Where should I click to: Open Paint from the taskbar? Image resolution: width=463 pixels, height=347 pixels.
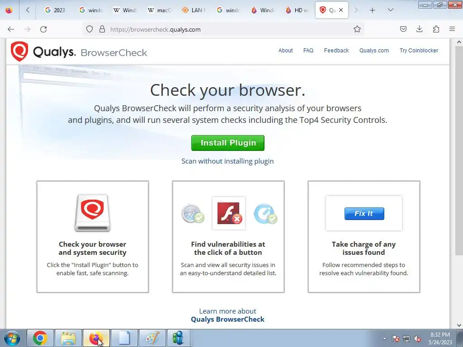coord(152,338)
